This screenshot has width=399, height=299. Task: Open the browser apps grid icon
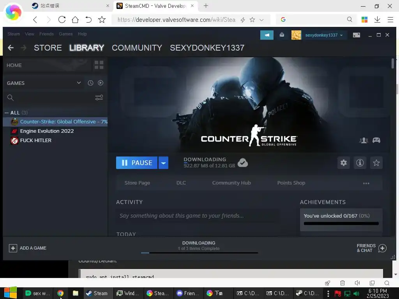364,19
